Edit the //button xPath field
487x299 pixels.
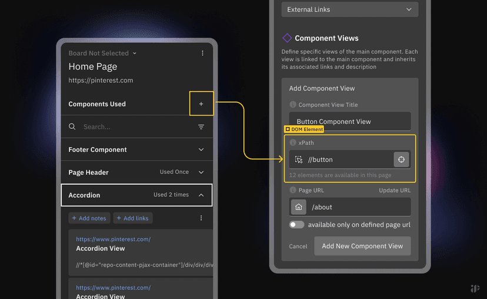pyautogui.click(x=350, y=159)
